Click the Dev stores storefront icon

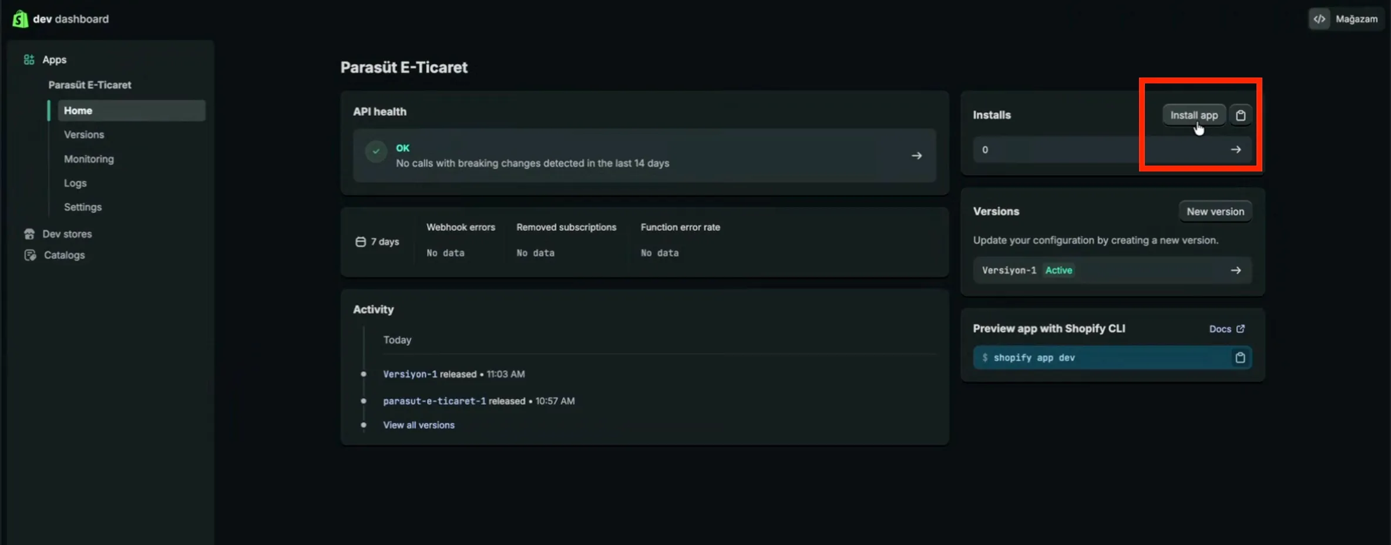(29, 234)
